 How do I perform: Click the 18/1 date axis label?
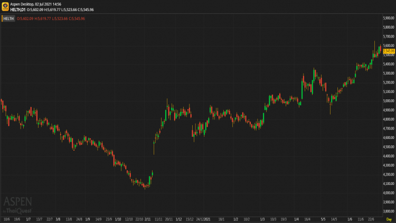(221, 219)
